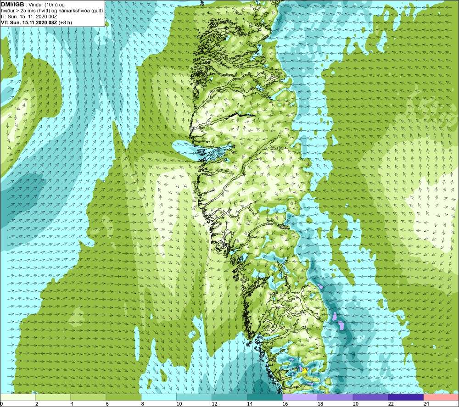Screen dimensions: 459x407
Task: Click the legend value '4'
Action: [72, 404]
